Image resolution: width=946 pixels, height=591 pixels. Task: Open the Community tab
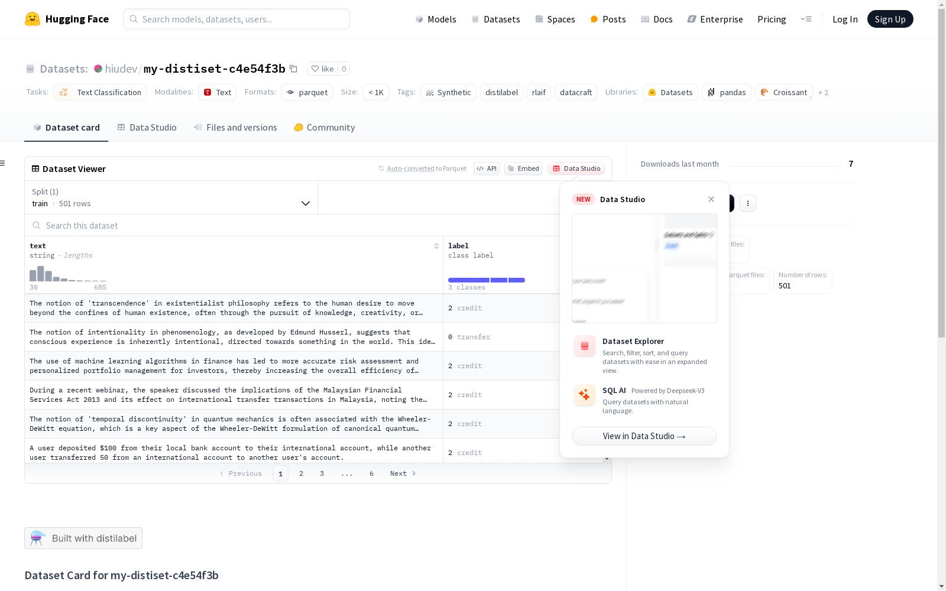(325, 128)
